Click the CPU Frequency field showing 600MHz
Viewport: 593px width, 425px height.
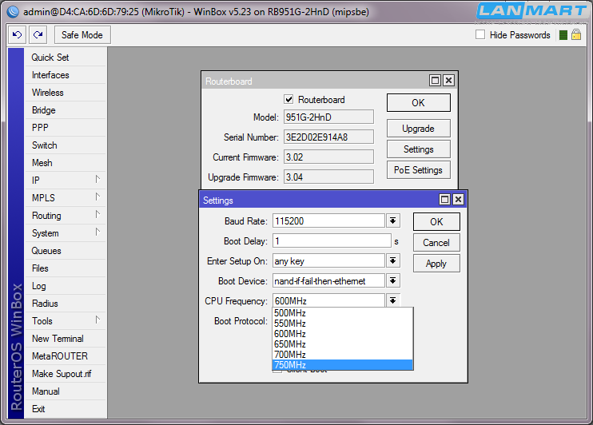point(328,300)
